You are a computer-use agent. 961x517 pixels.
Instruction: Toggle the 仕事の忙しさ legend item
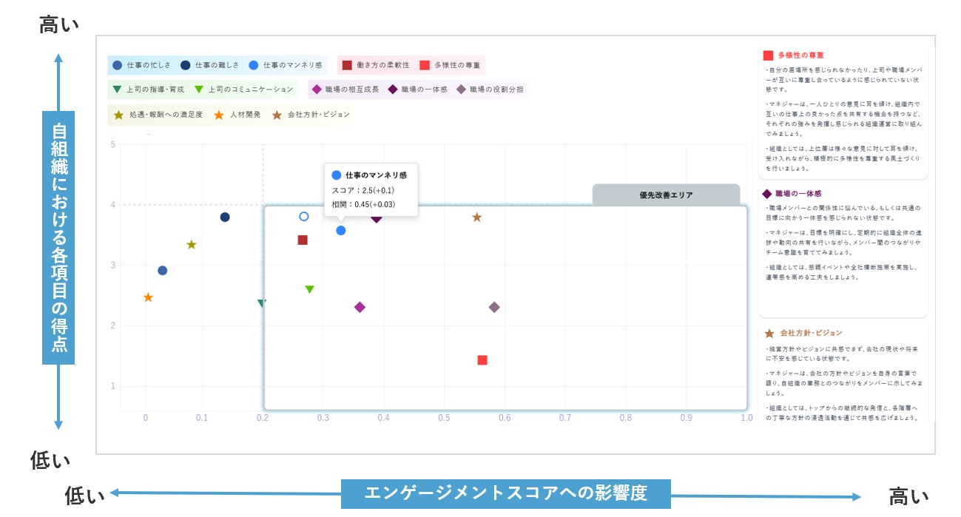(142, 65)
